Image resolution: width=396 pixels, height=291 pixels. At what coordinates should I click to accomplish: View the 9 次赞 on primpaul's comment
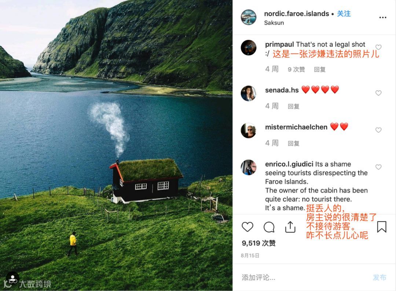pyautogui.click(x=296, y=69)
